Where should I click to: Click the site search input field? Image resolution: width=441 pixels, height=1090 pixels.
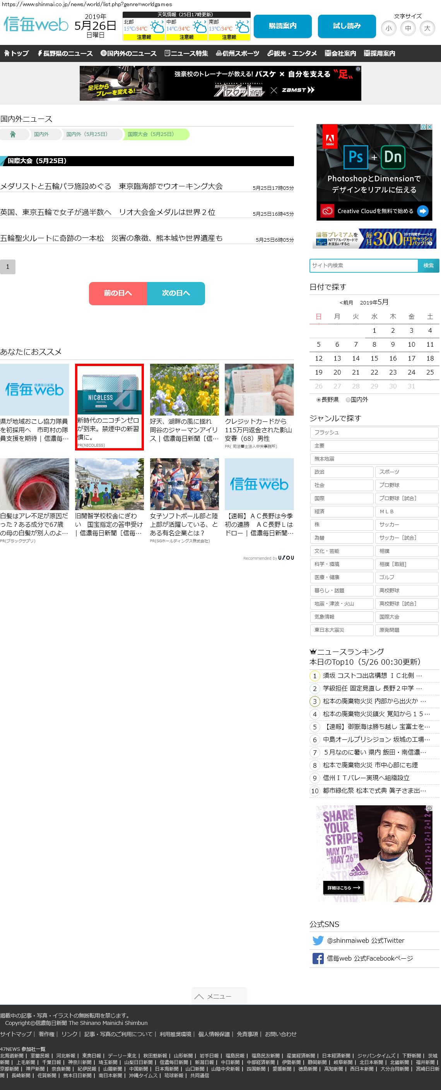pyautogui.click(x=363, y=265)
